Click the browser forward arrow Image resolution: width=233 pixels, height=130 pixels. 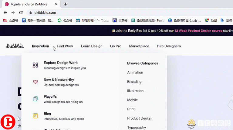coord(13,13)
